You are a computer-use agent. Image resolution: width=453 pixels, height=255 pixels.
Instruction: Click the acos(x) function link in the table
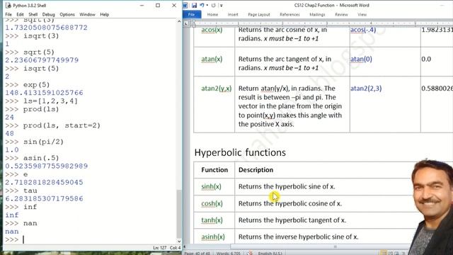(212, 30)
